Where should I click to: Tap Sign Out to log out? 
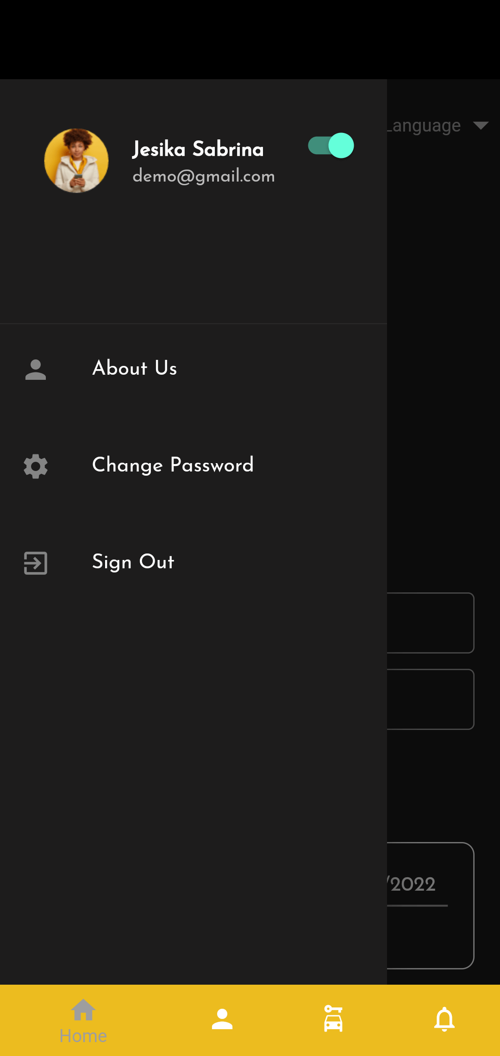[x=133, y=562]
